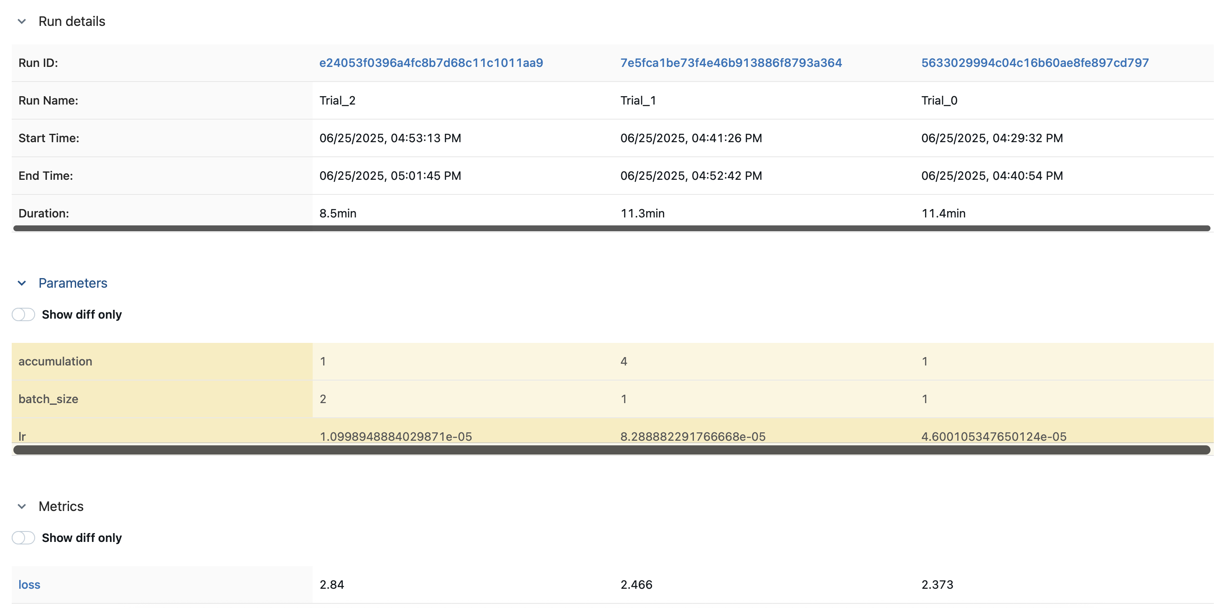Open run ID 5633029994c04c16b60ae8fe897cd797
Viewport: 1218px width, 608px height.
pyautogui.click(x=1035, y=63)
